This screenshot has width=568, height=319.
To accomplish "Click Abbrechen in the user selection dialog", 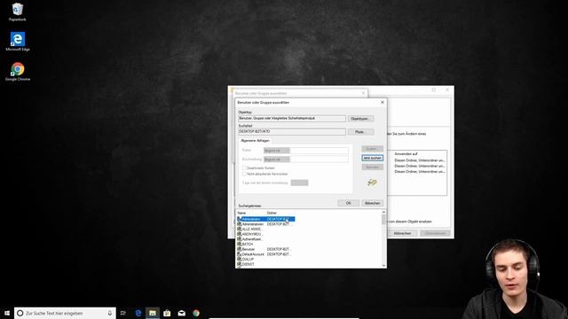I will (x=373, y=203).
